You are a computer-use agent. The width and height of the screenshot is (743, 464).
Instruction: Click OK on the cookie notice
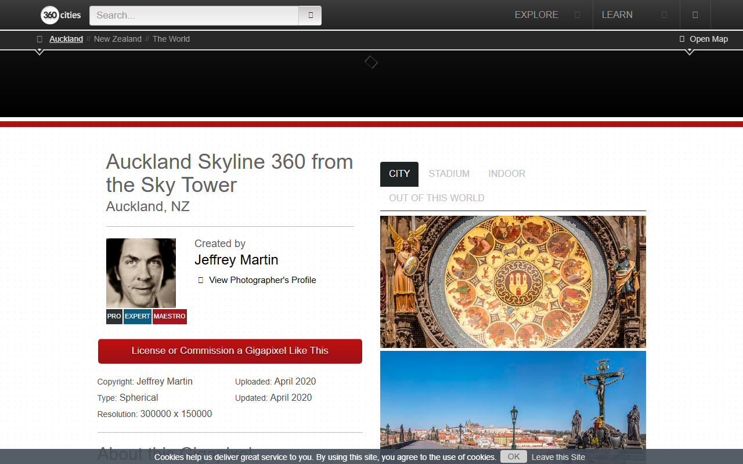click(514, 456)
